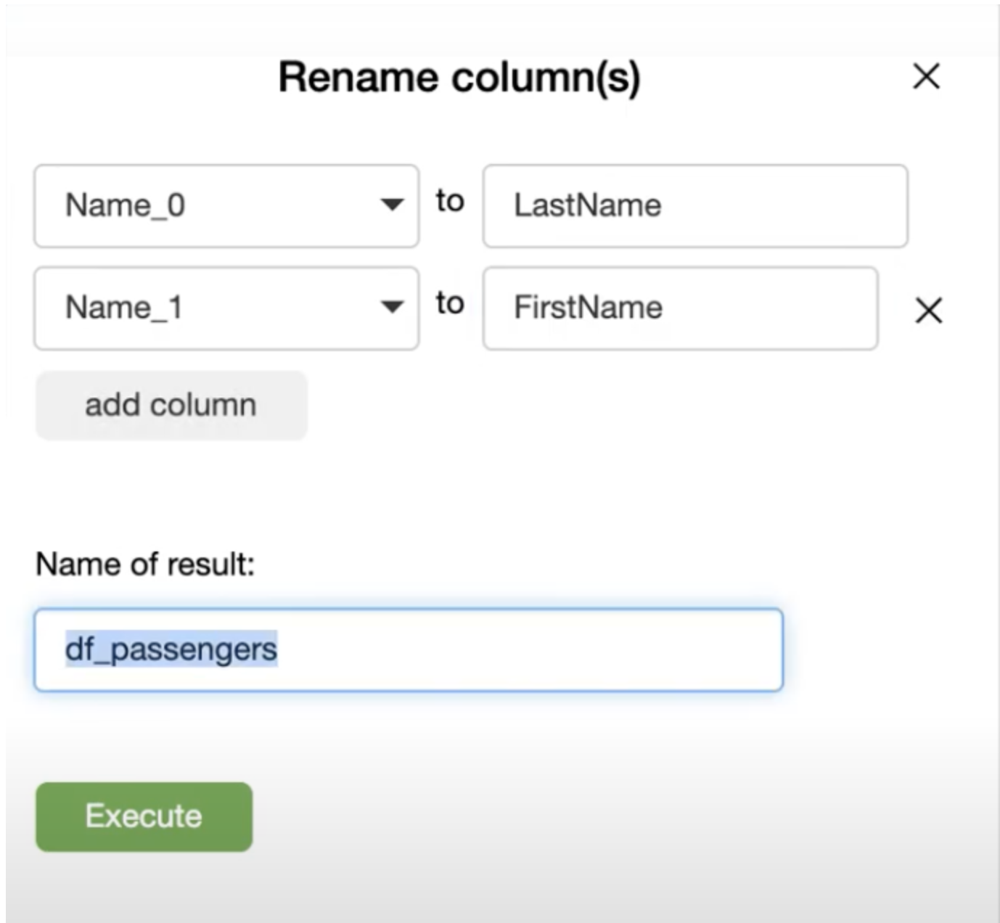Click the "to" label beside Name_1
This screenshot has height=923, width=1000.
pyautogui.click(x=450, y=303)
